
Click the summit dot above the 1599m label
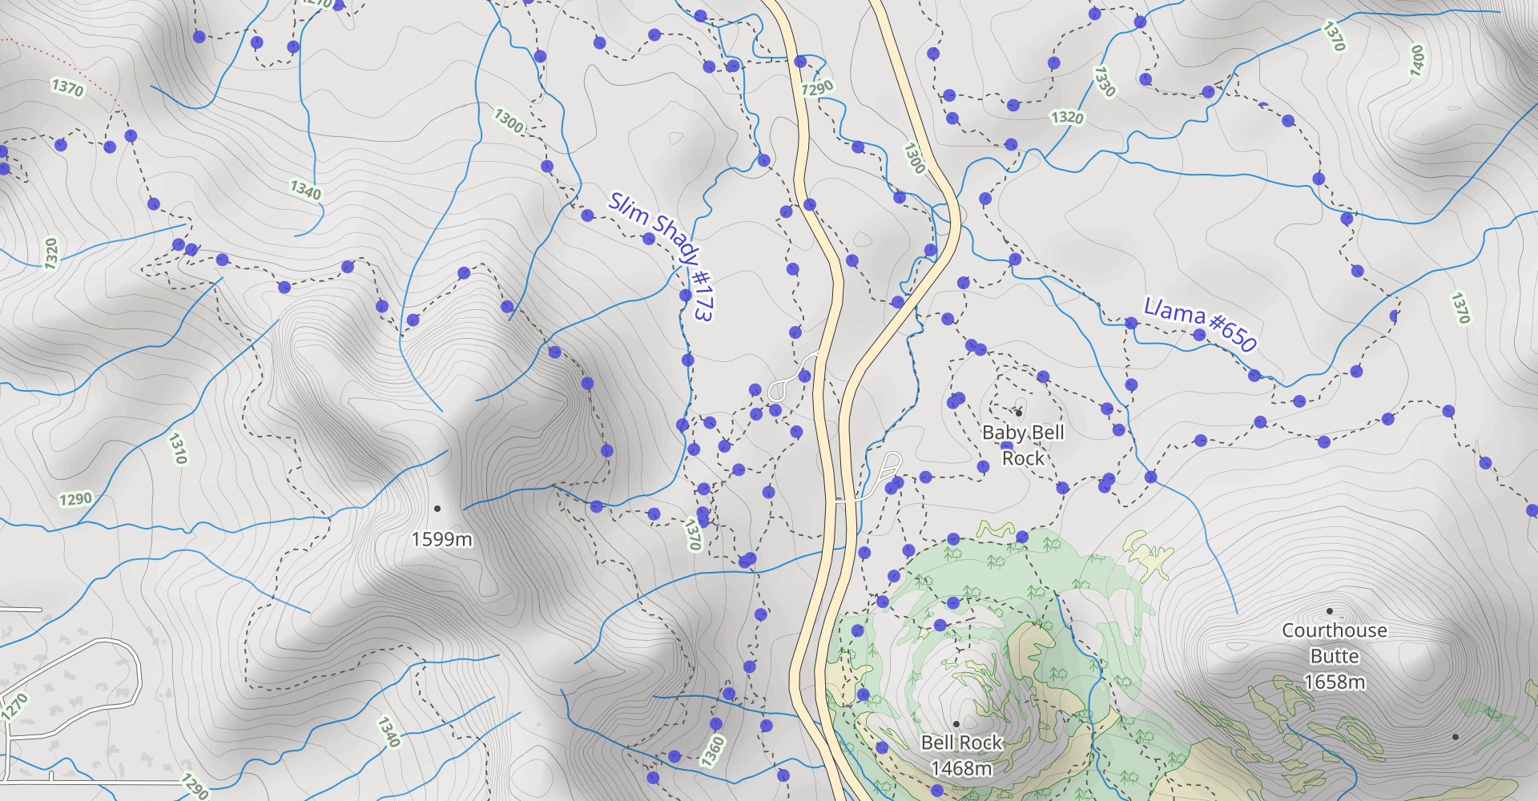point(437,509)
